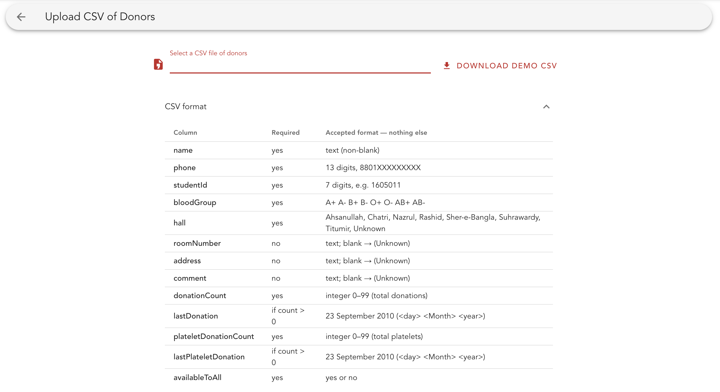
Task: Select the 'comment' column cell
Action: [x=190, y=278]
